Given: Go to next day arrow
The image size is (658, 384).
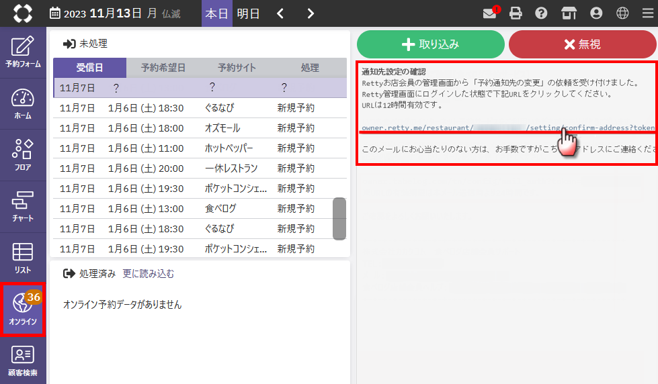Looking at the screenshot, I should click(x=310, y=13).
